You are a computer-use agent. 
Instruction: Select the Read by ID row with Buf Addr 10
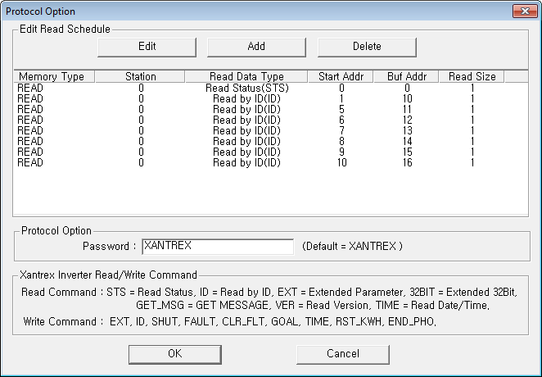point(271,99)
